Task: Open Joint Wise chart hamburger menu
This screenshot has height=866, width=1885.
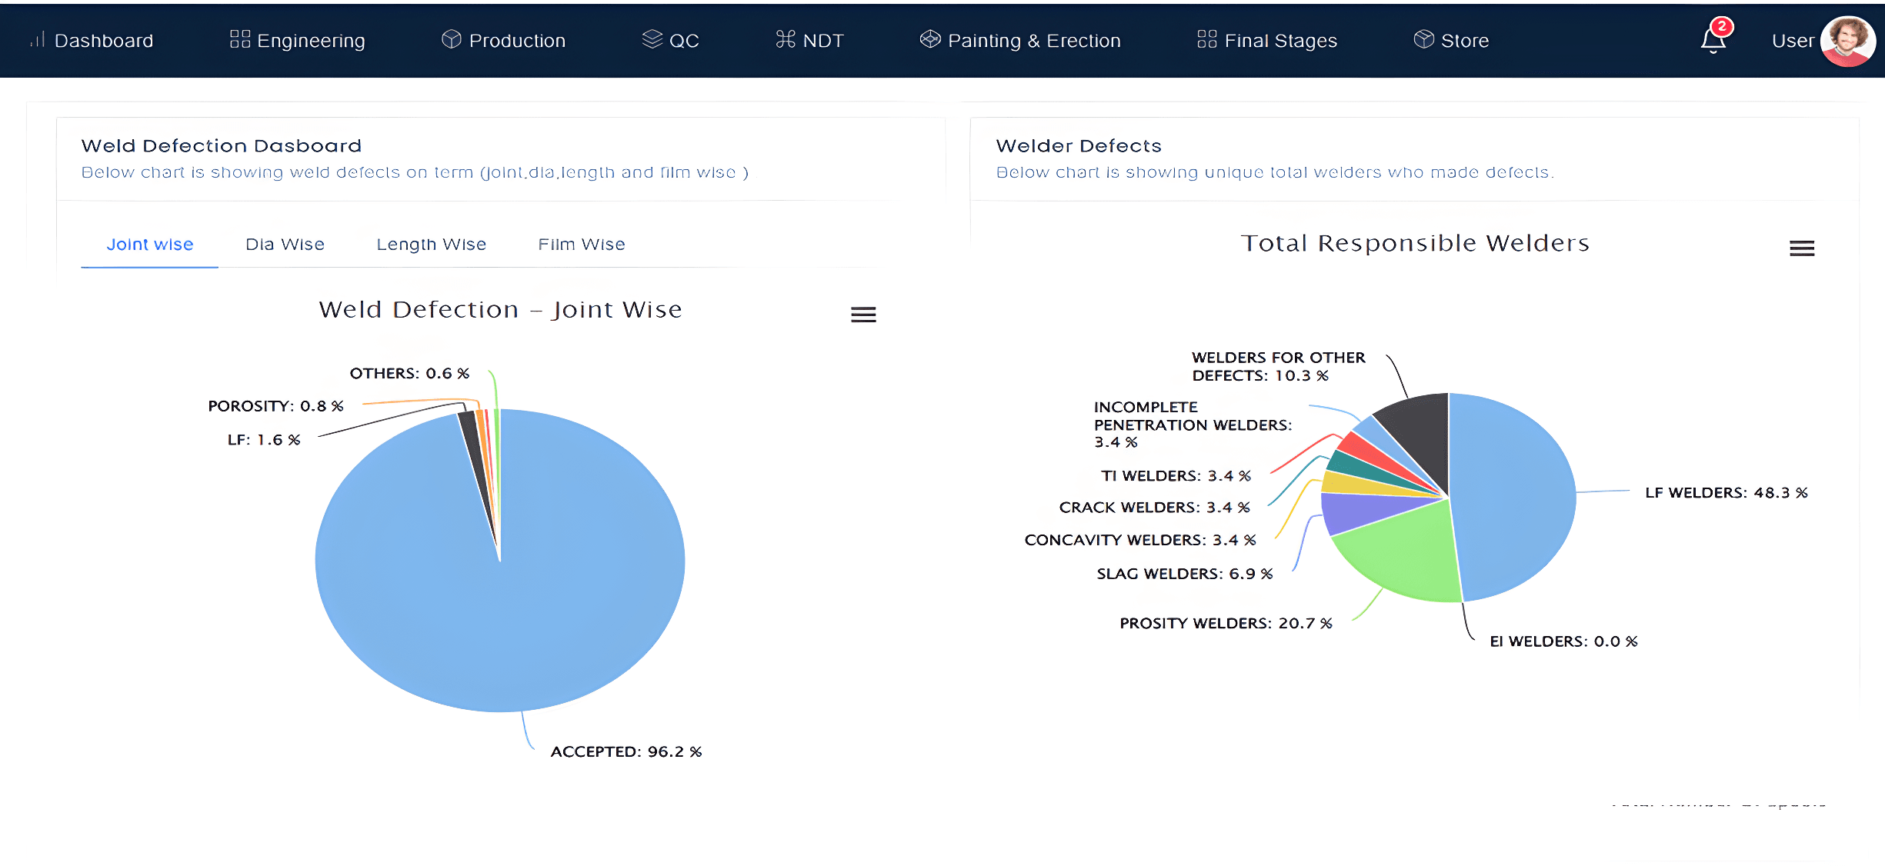Action: 863,315
